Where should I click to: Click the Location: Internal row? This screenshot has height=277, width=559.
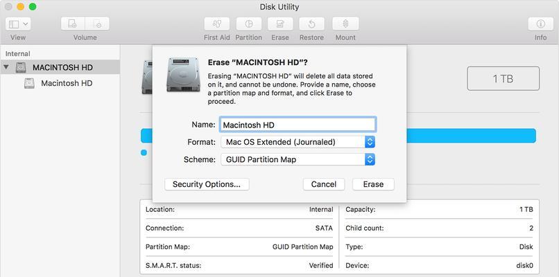click(239, 209)
